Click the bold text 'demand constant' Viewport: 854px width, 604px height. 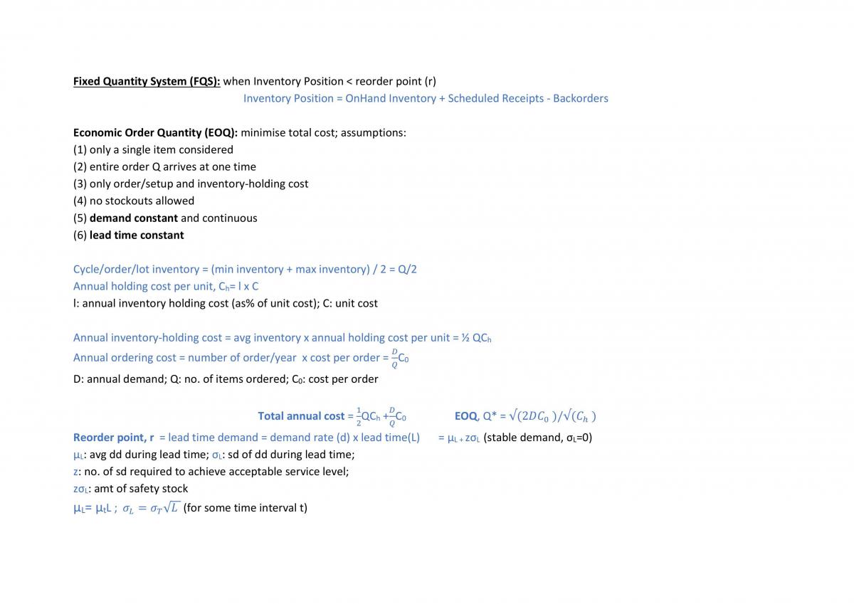(134, 218)
